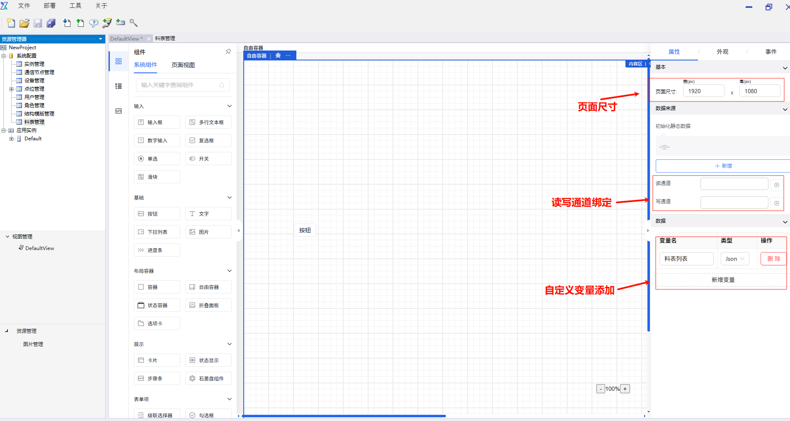Click the 新增变量 button
The width and height of the screenshot is (790, 421).
(x=723, y=280)
